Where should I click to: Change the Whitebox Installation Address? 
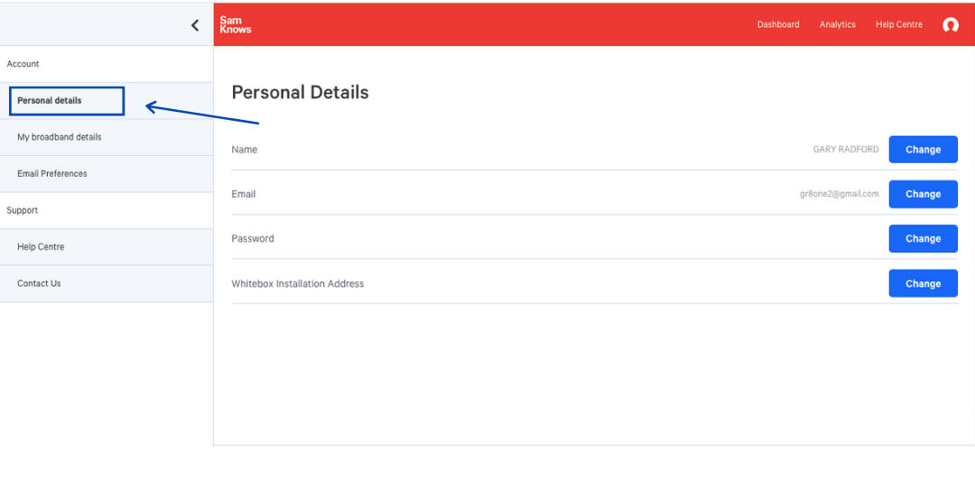point(923,284)
